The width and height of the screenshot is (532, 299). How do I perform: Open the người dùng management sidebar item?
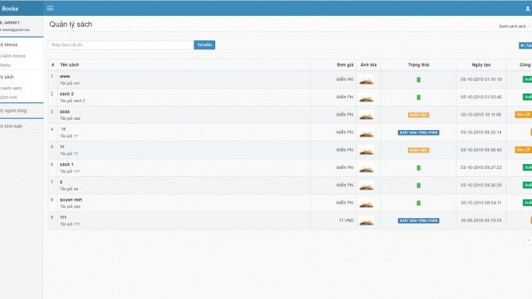pyautogui.click(x=13, y=111)
